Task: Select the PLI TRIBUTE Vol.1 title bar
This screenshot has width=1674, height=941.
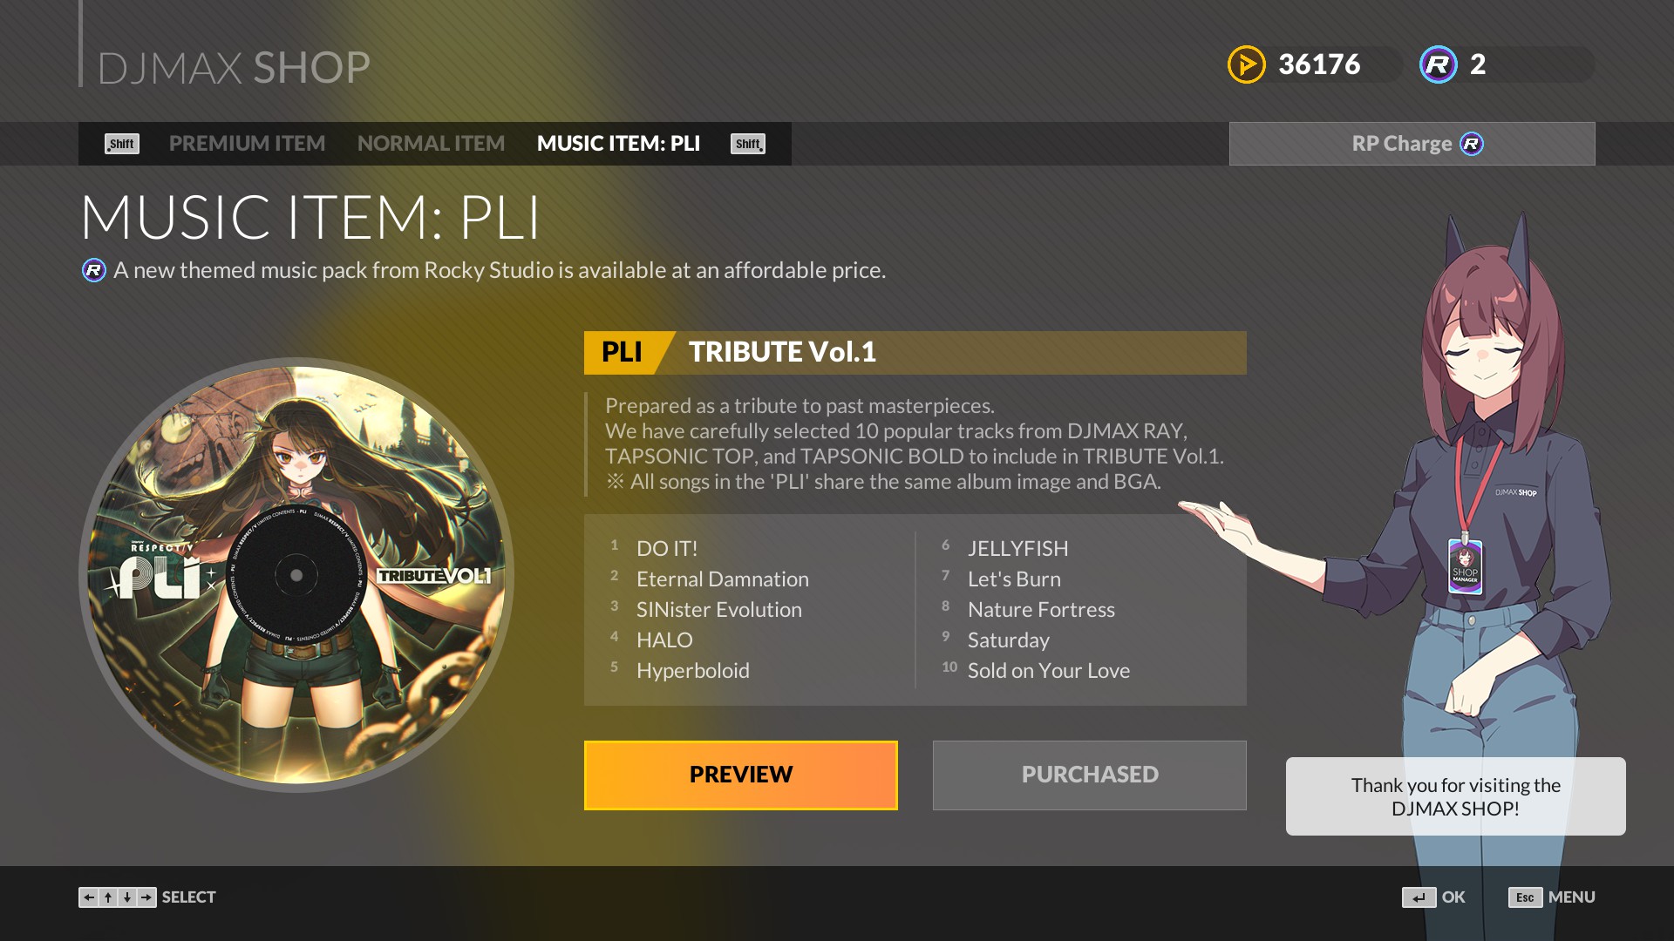Action: 915,353
